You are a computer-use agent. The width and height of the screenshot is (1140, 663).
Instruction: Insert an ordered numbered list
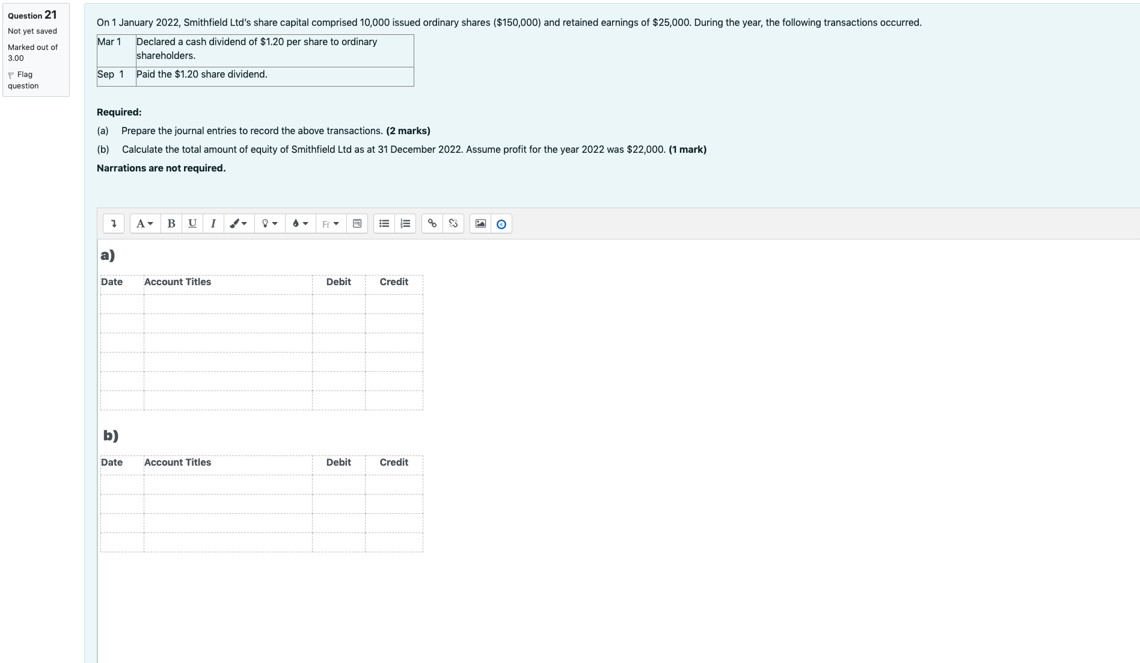click(404, 223)
